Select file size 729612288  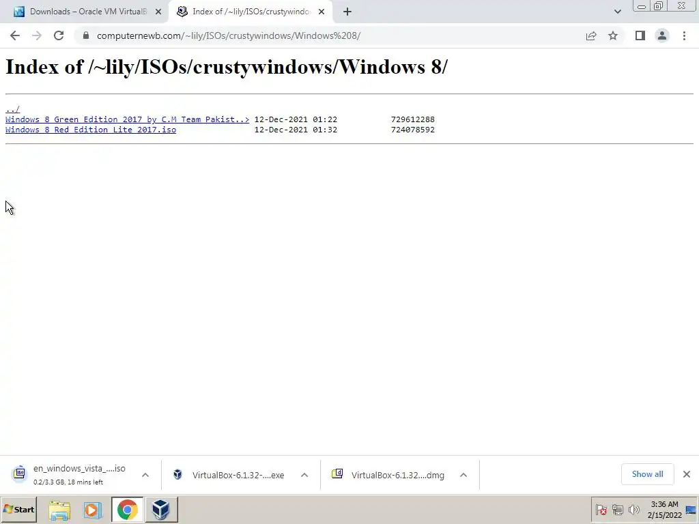coord(412,119)
